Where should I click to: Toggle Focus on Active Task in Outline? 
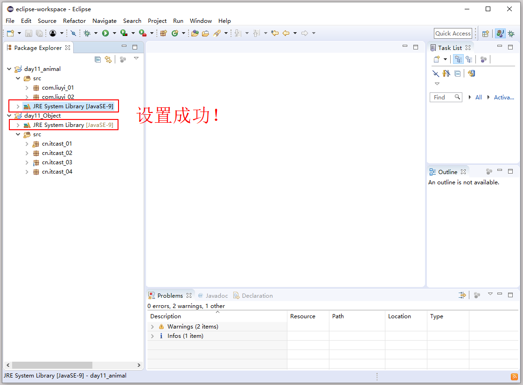point(489,171)
